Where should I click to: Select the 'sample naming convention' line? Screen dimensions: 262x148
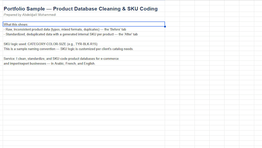(69, 49)
